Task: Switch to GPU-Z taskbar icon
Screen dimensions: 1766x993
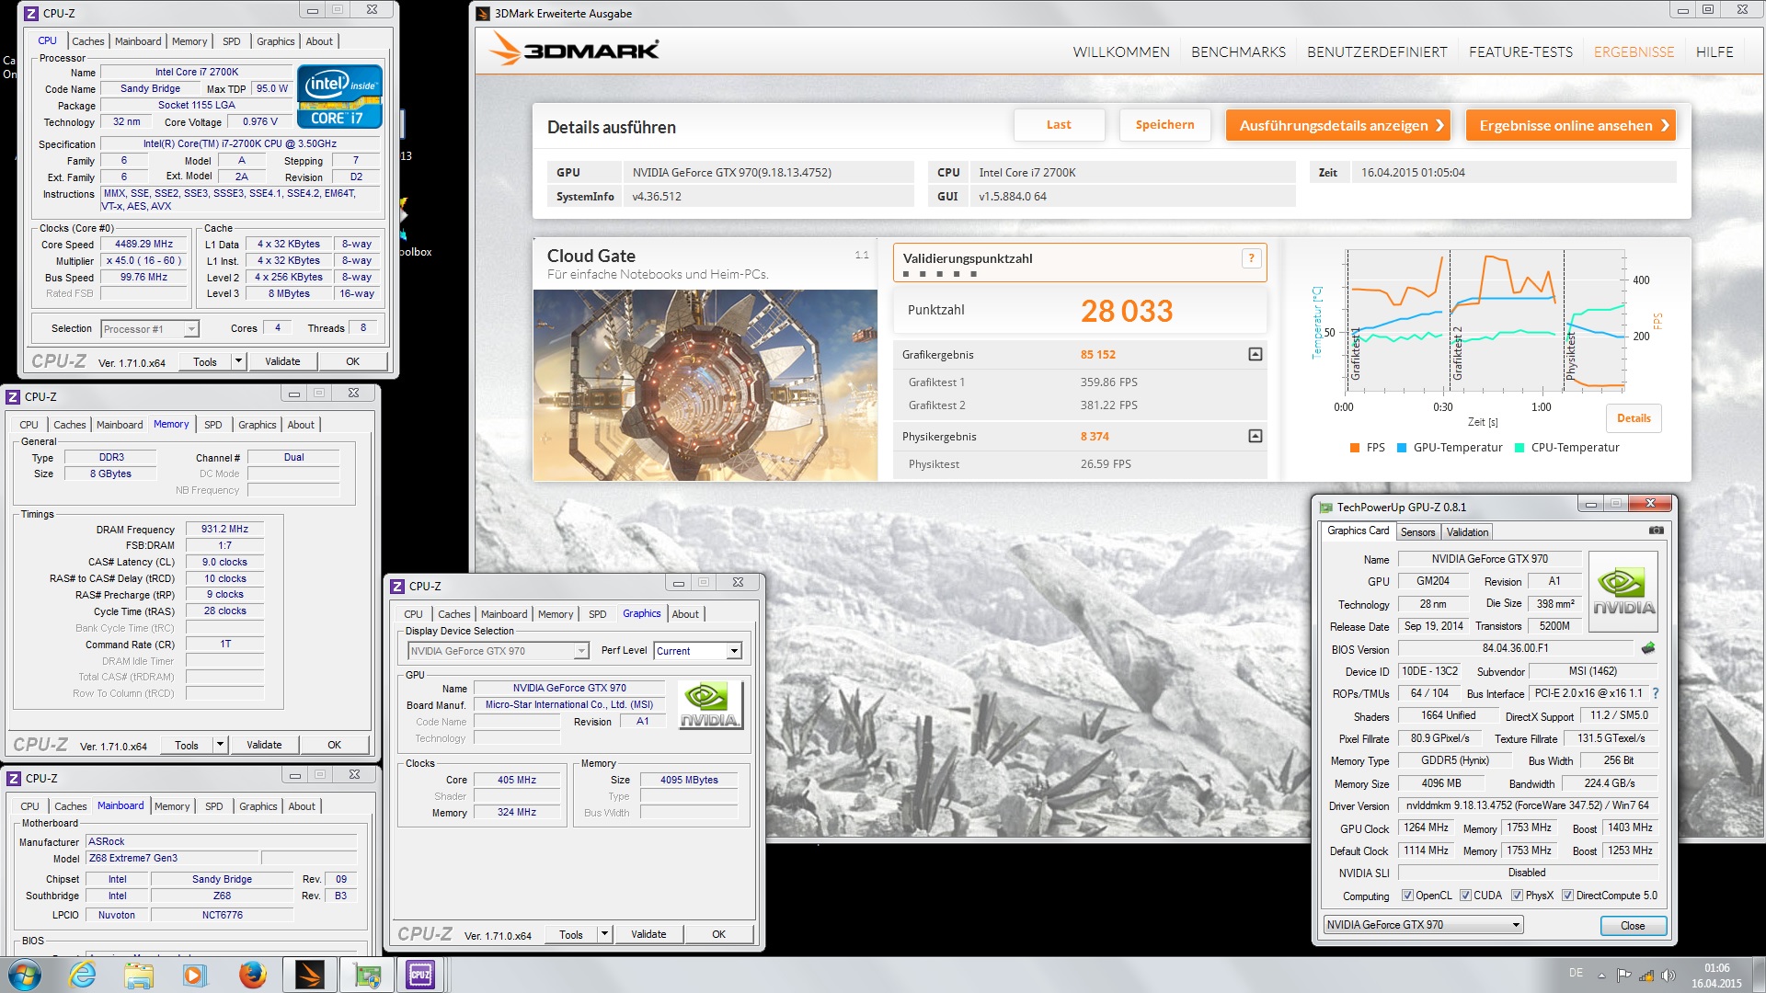Action: point(366,975)
